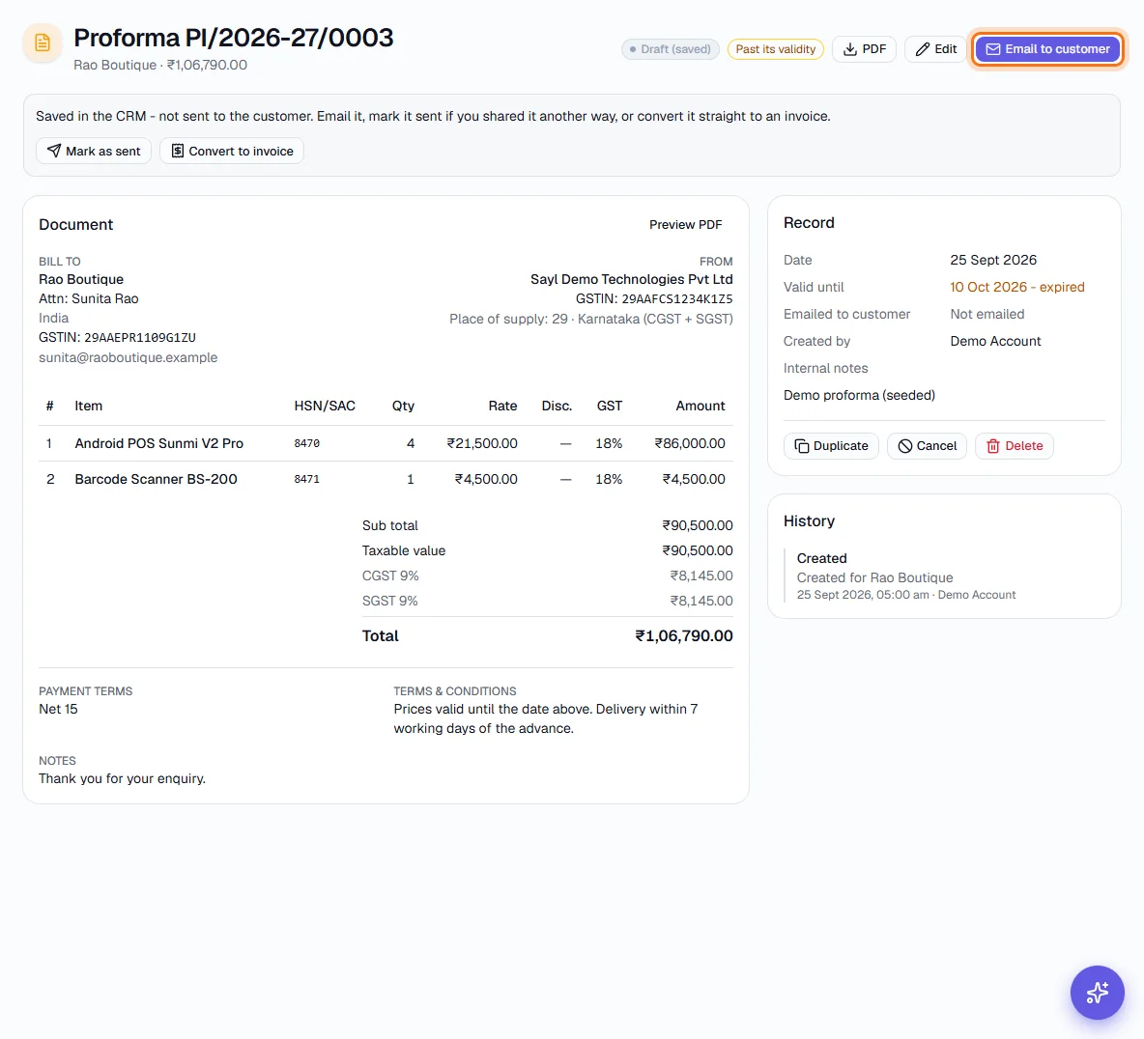Click the Convert to invoice label
This screenshot has width=1144, height=1039.
(x=241, y=151)
